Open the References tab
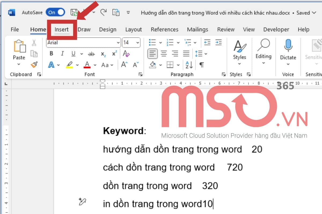This screenshot has height=214, width=322. pos(164,29)
